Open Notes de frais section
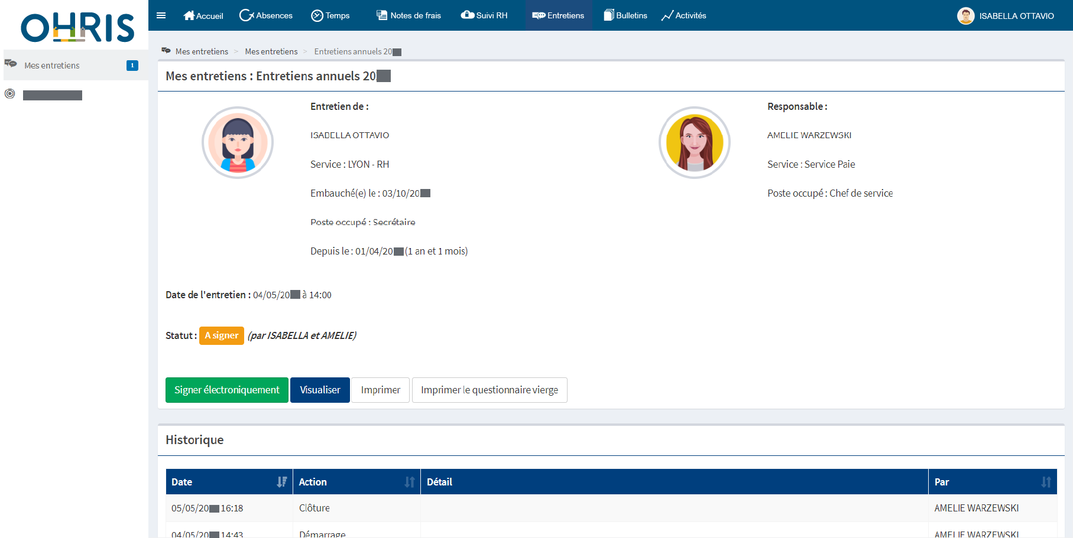 pyautogui.click(x=409, y=15)
